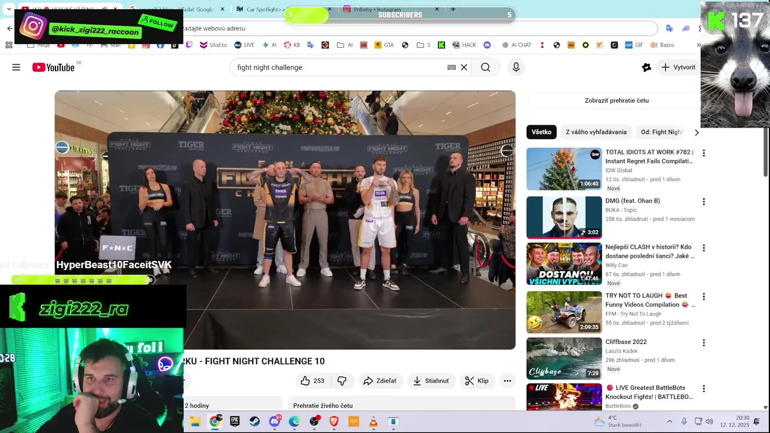Open the weather widget showing 4°C

click(617, 422)
